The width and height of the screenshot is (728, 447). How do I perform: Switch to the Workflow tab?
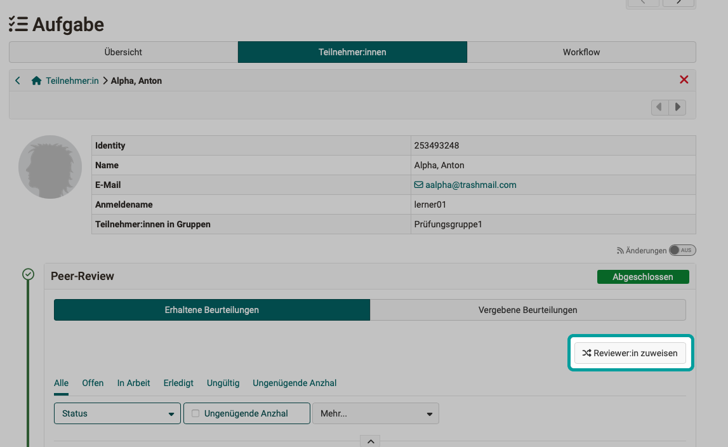581,52
